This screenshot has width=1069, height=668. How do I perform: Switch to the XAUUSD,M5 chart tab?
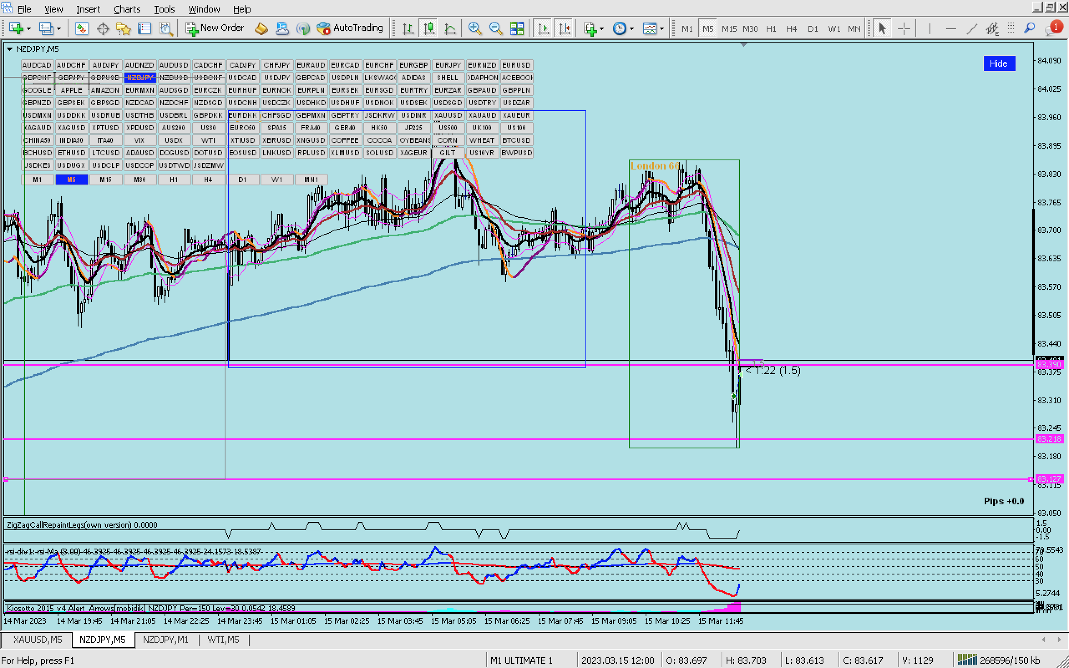tap(38, 639)
